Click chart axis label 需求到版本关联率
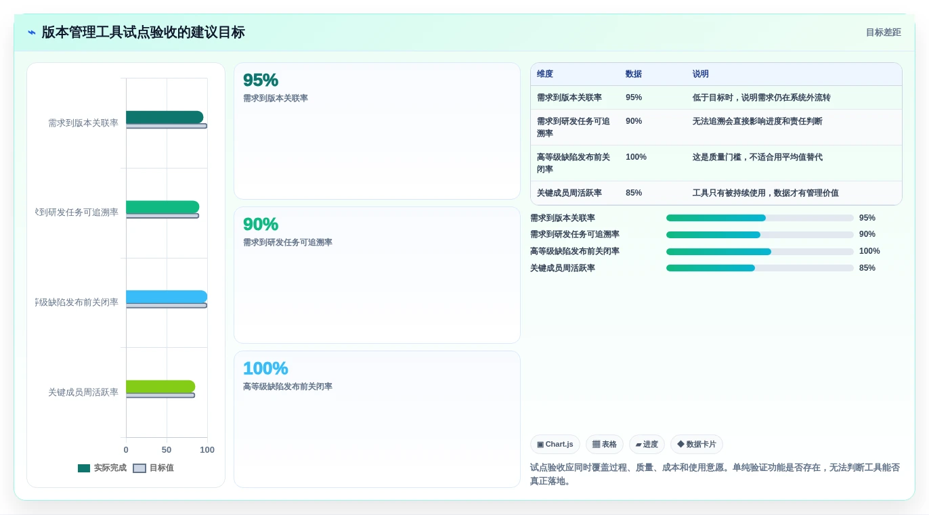The image size is (929, 515). (x=83, y=123)
